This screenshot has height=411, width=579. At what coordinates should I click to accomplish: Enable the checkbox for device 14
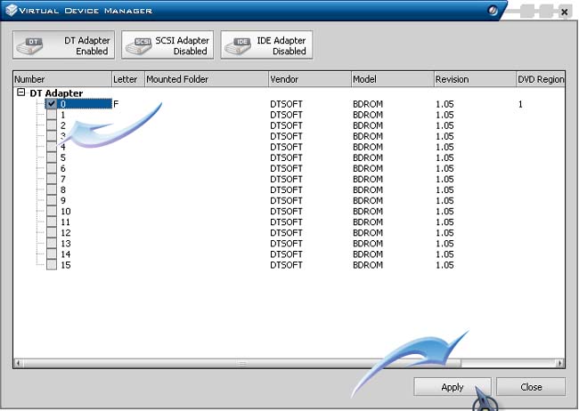52,254
